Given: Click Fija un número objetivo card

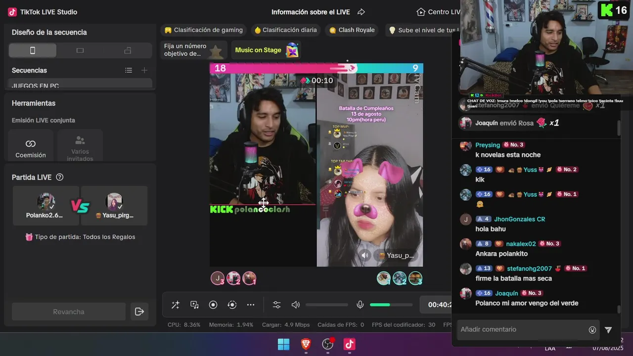Looking at the screenshot, I should 193,50.
